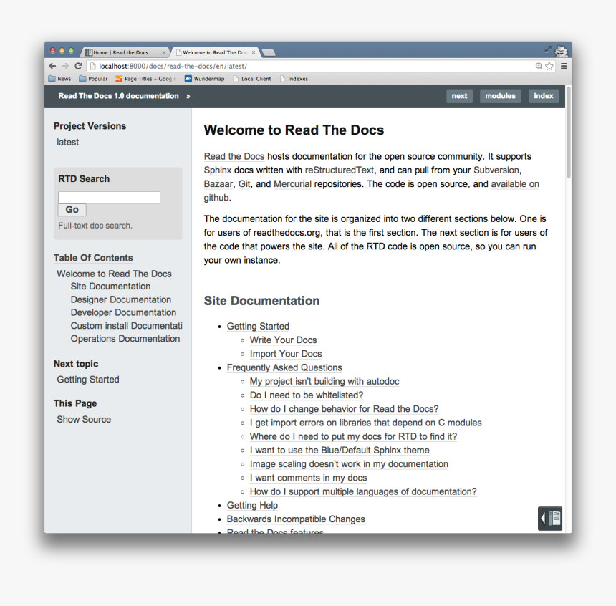616x606 pixels.
Task: Click the next navigation button
Action: [x=459, y=96]
